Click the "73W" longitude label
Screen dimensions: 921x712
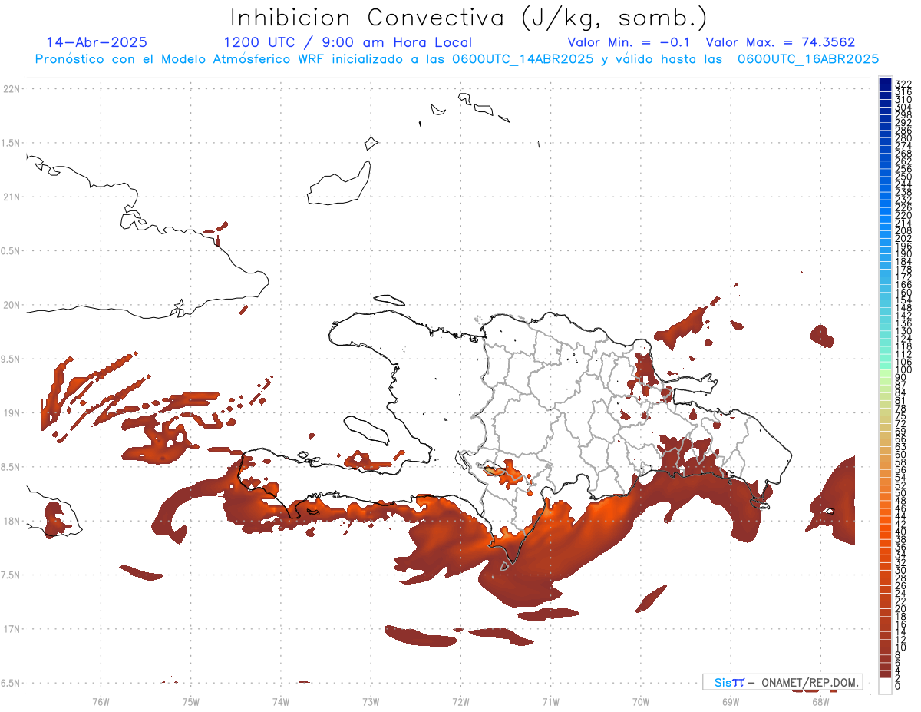pyautogui.click(x=371, y=701)
